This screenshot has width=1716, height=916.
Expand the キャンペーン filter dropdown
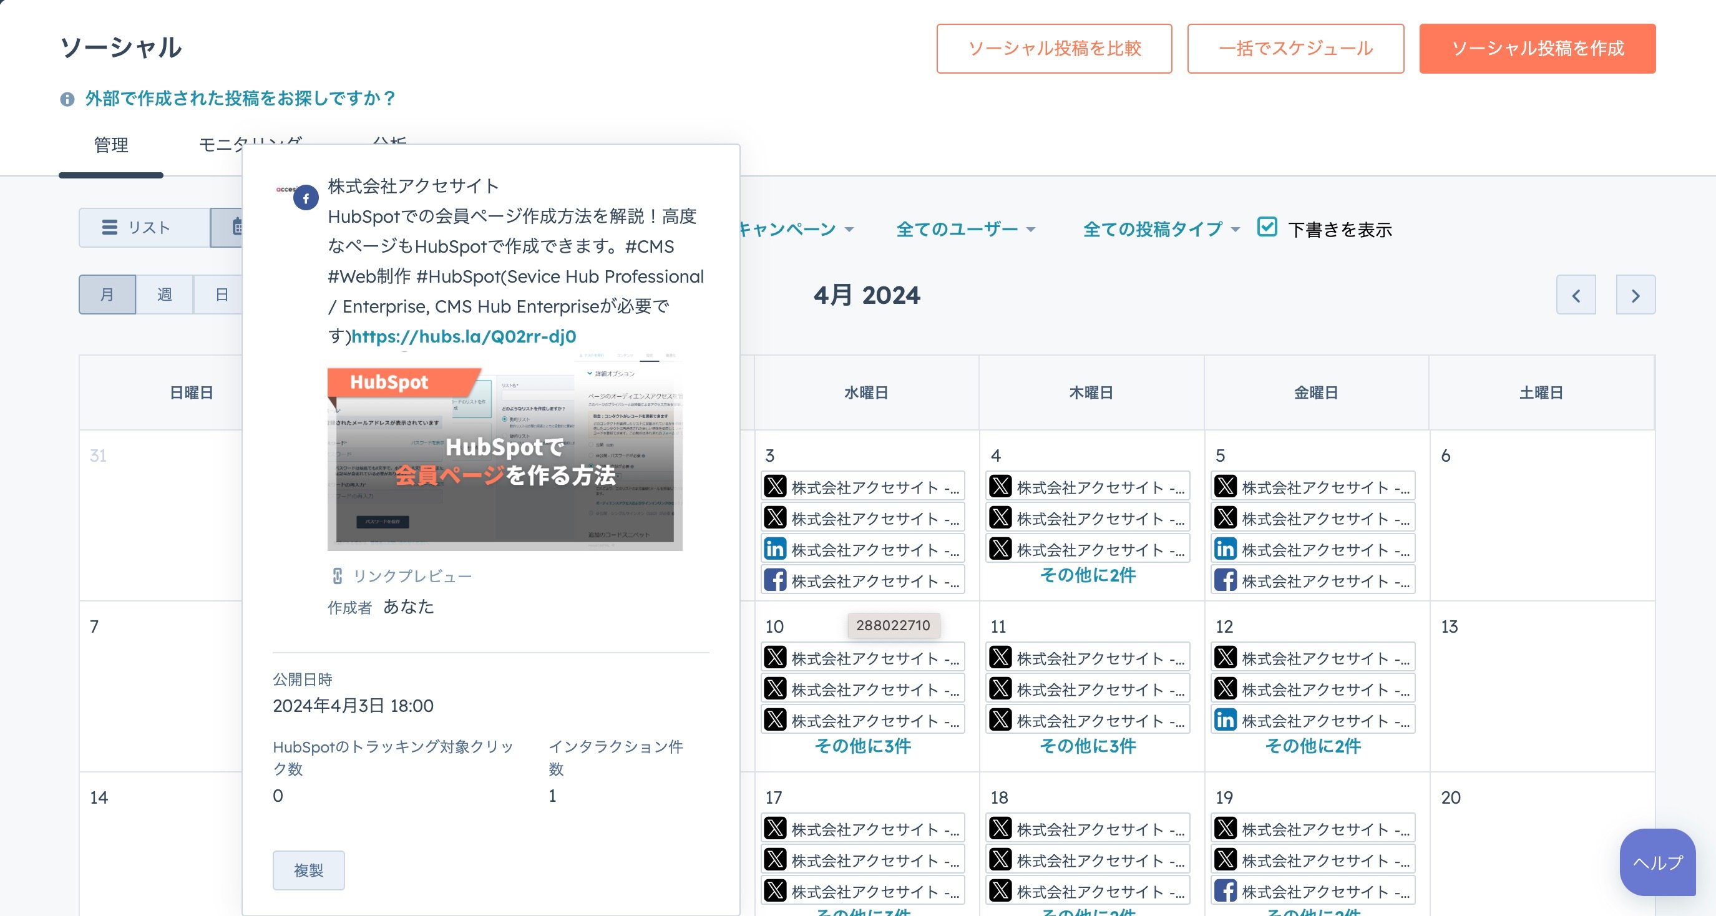796,229
